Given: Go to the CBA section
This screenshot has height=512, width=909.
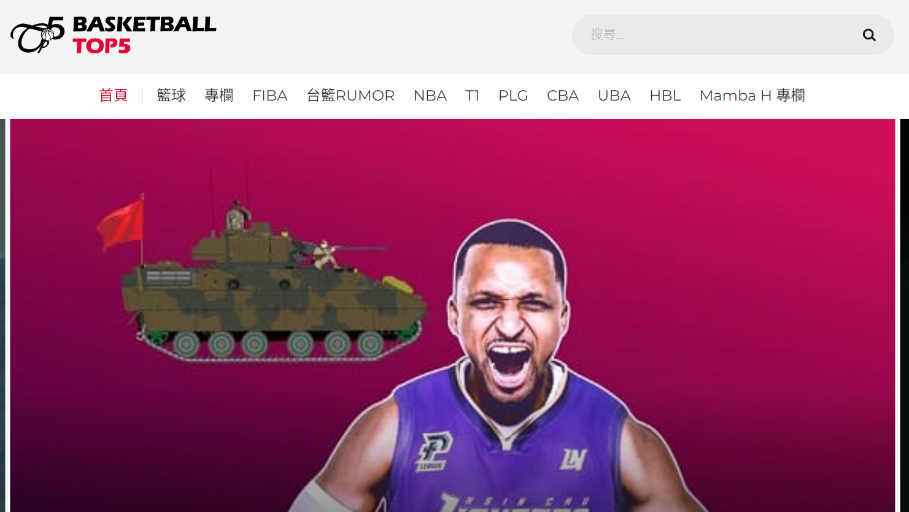Looking at the screenshot, I should (563, 96).
